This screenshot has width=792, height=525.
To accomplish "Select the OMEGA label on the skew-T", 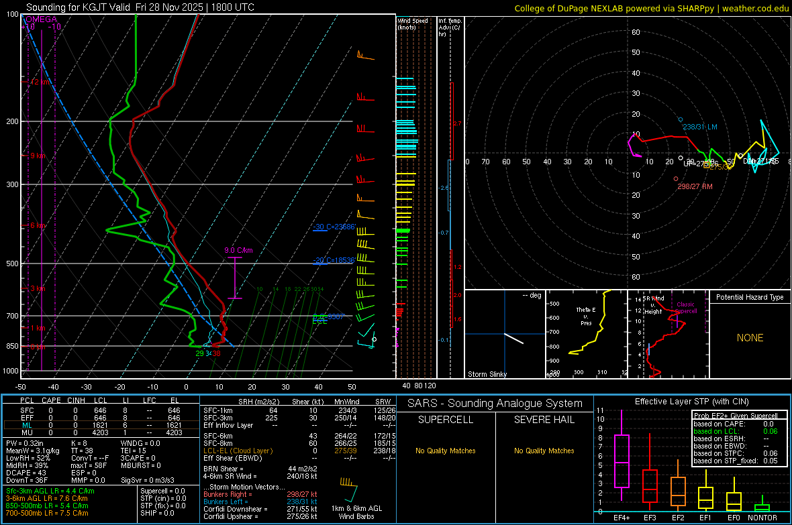I will (x=41, y=19).
